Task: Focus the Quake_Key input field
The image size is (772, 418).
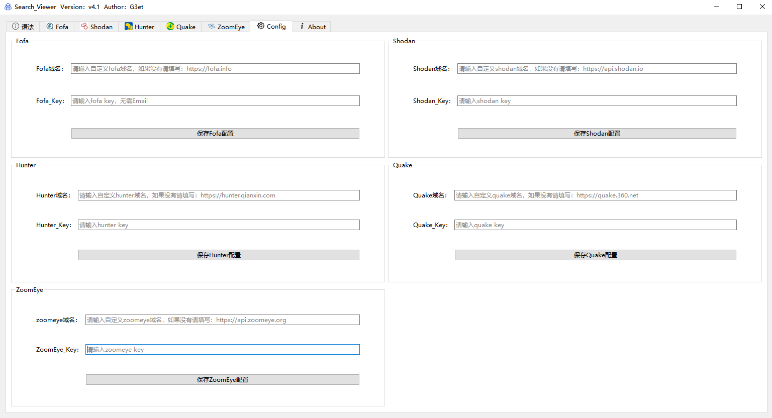Action: click(x=596, y=225)
